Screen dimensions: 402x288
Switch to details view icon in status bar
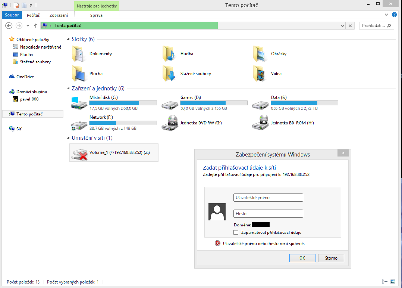click(x=384, y=282)
